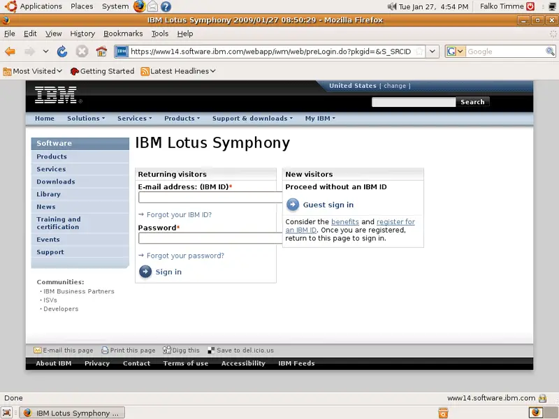Image resolution: width=559 pixels, height=419 pixels.
Task: Open the Terms of use footer link
Action: [x=186, y=363]
